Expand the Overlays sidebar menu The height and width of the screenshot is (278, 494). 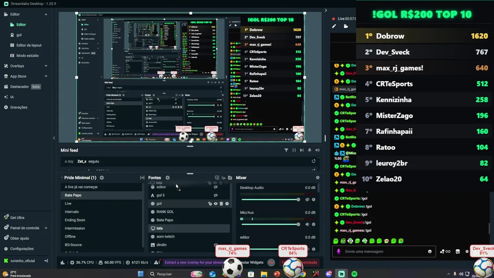[46, 66]
